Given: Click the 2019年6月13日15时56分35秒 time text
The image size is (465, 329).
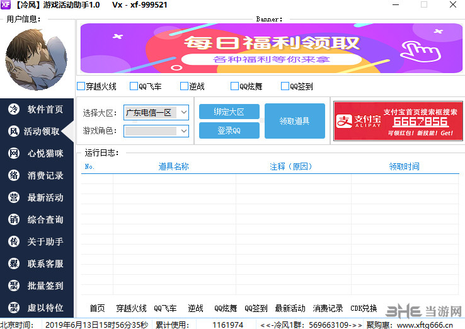Looking at the screenshot, I should 96,325.
